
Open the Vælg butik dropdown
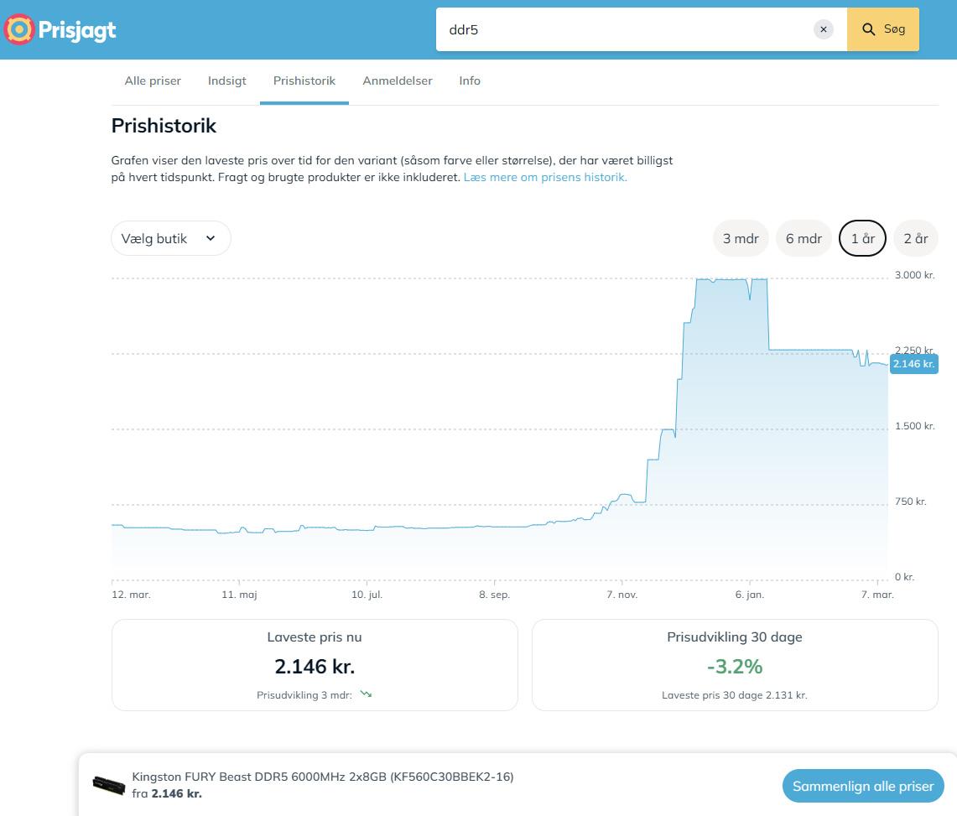(171, 239)
